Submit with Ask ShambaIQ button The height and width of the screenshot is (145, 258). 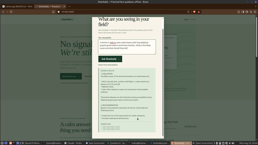click(110, 59)
